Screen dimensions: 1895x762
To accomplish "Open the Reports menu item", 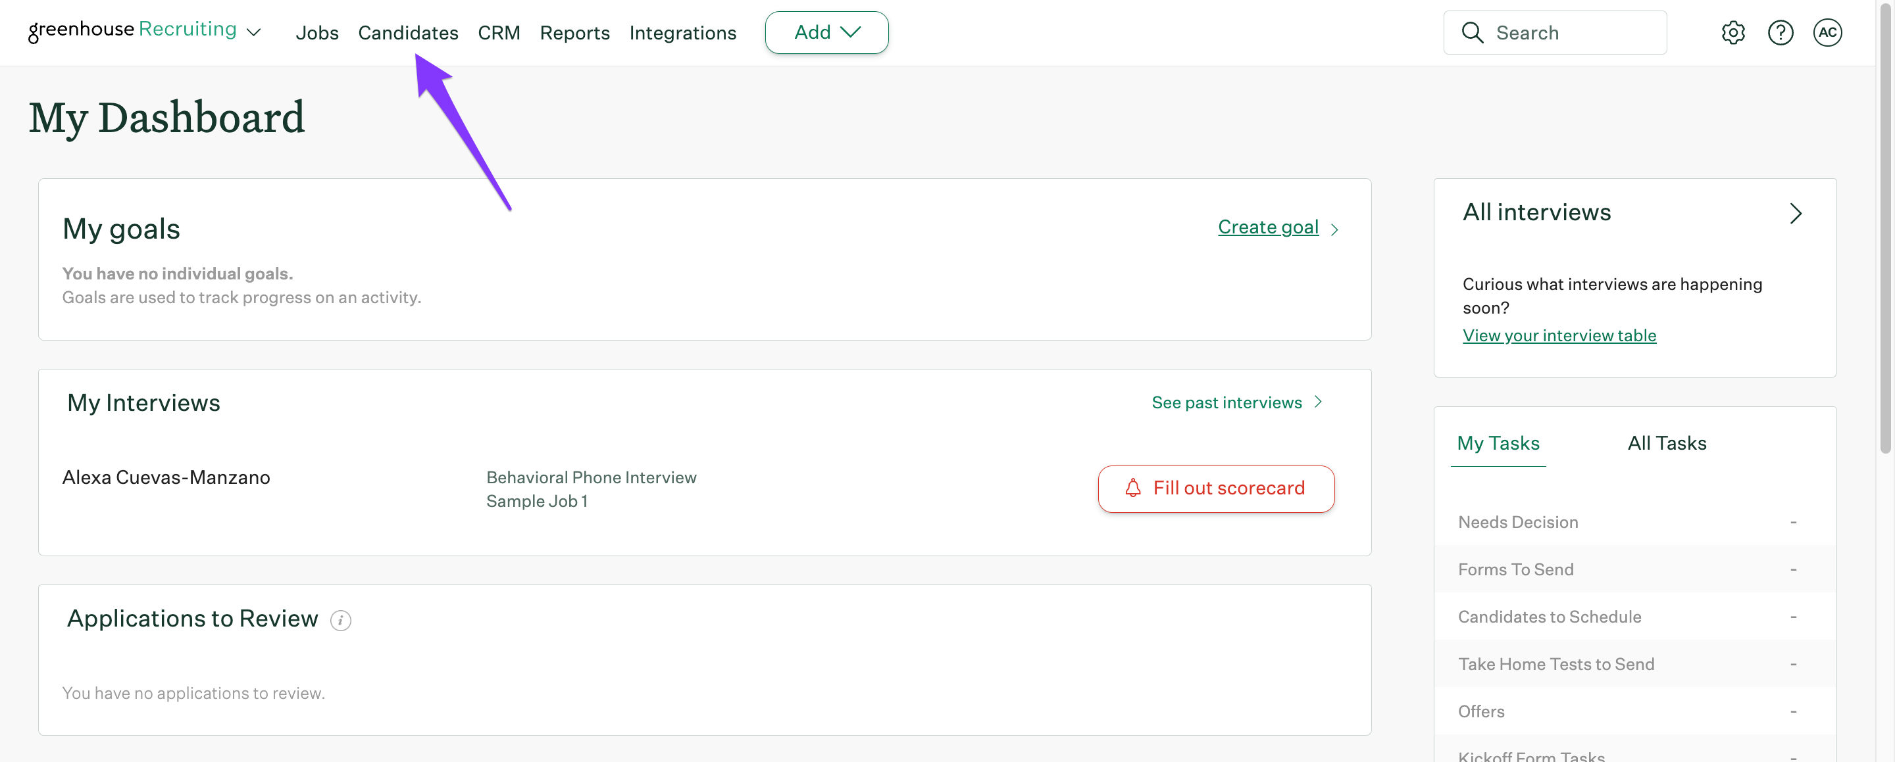I will pos(574,33).
